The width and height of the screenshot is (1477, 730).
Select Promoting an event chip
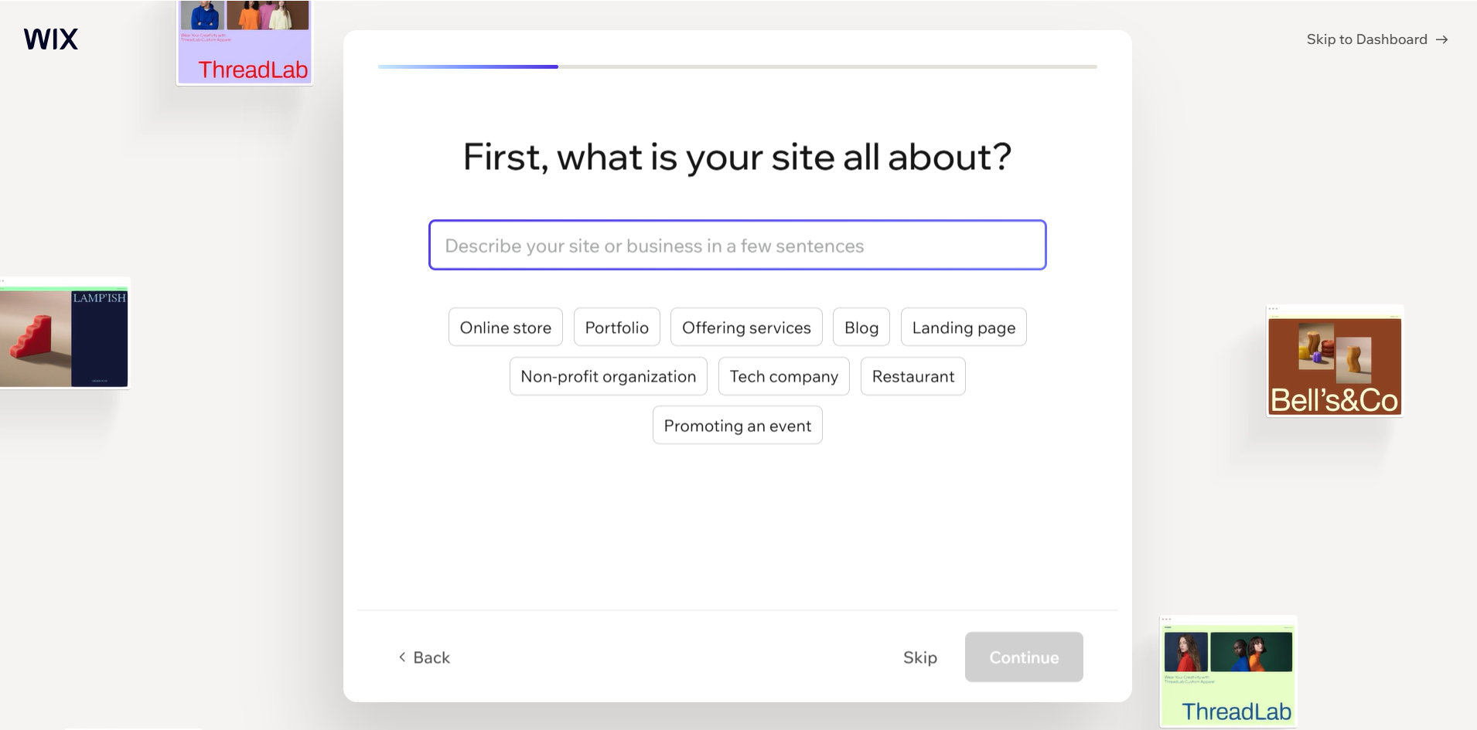738,425
